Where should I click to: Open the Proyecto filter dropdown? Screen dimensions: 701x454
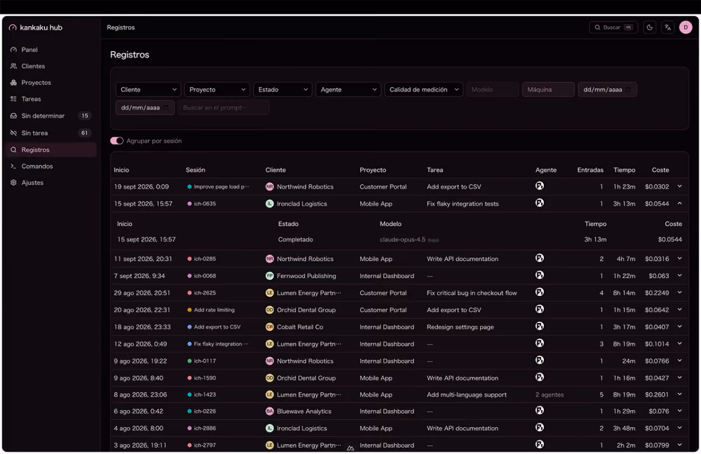click(217, 89)
